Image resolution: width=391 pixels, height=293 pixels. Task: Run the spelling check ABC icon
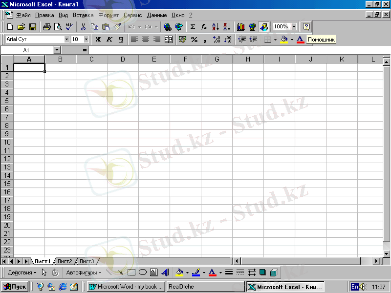point(69,27)
